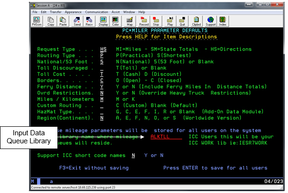The width and height of the screenshot is (288, 193).
Task: Click the blank HazMat Type field
Action: 102,112
